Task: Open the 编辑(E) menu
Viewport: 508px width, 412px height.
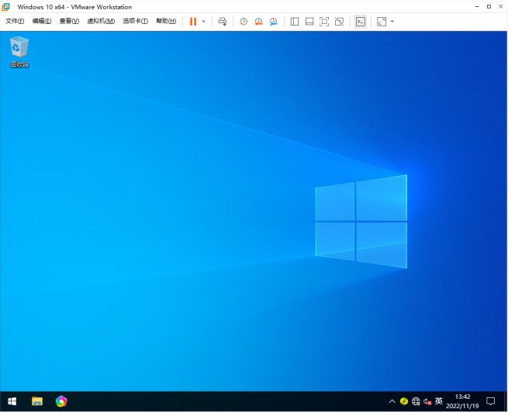Action: pyautogui.click(x=42, y=22)
